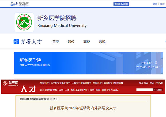Open 博客 in the 科学网 nav
Image resolution: width=166 pixels, height=117 pixels.
[x=55, y=90]
